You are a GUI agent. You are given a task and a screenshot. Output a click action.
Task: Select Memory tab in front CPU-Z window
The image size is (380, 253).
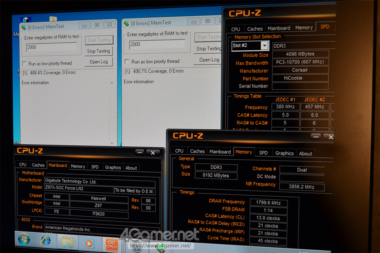point(244,152)
